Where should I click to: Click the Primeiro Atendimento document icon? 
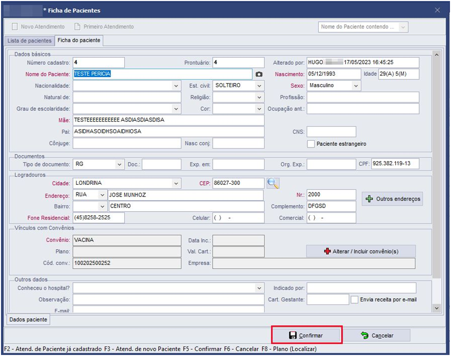point(78,27)
